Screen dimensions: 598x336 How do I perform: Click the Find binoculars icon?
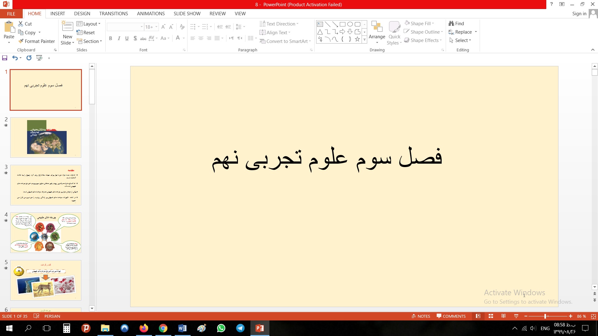pos(451,23)
